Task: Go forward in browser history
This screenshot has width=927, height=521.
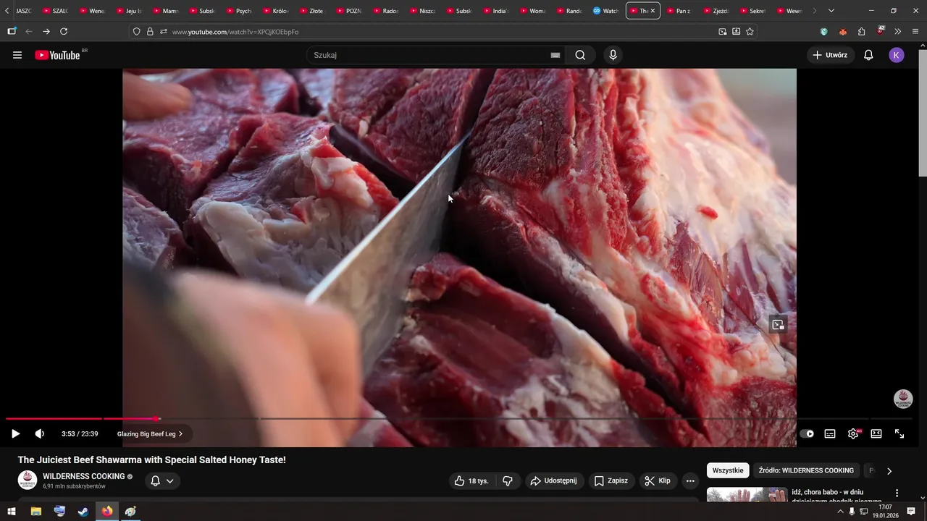Action: (x=46, y=32)
